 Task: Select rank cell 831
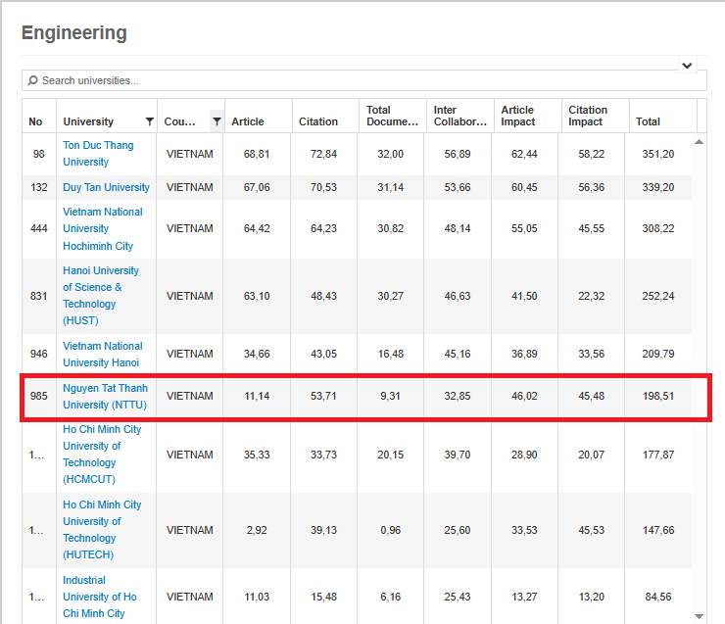coord(39,296)
